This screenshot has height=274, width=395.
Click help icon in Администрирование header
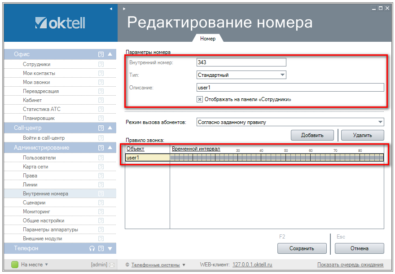click(101, 148)
